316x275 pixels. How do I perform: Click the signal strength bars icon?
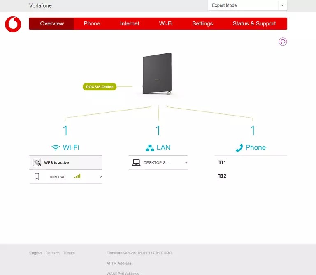(77, 176)
